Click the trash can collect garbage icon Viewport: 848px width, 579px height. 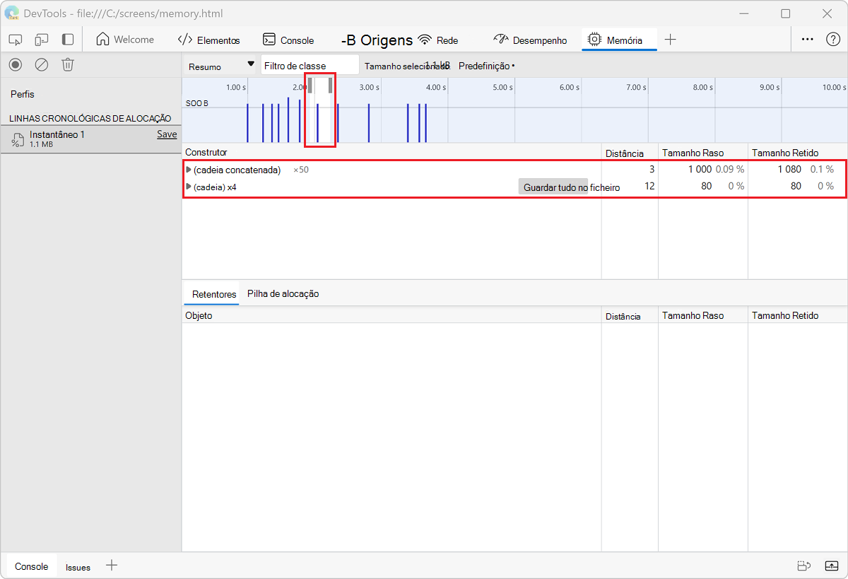coord(68,65)
